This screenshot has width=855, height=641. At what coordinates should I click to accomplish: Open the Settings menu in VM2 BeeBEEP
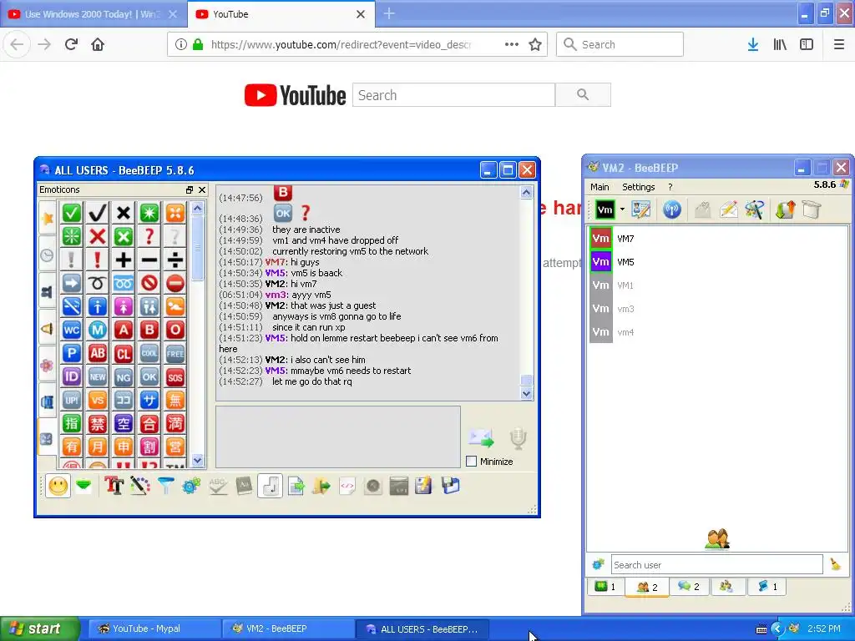pos(639,187)
